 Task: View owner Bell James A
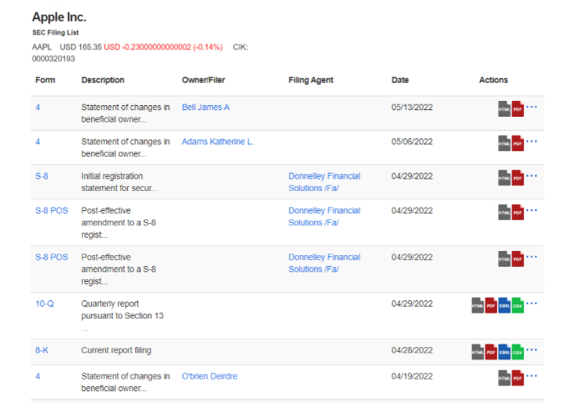(x=206, y=108)
